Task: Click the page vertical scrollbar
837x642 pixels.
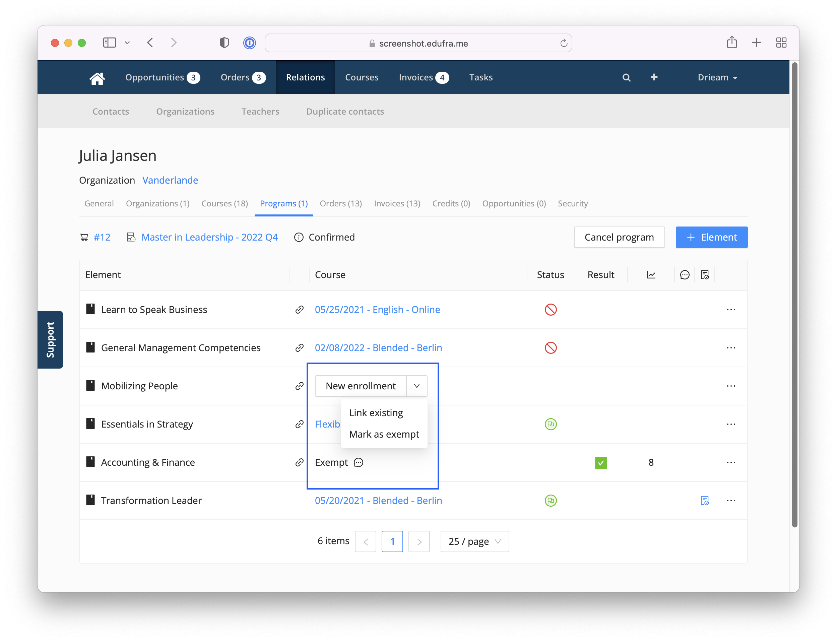Action: (794, 294)
